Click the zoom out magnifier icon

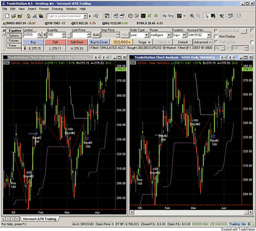pos(199,16)
